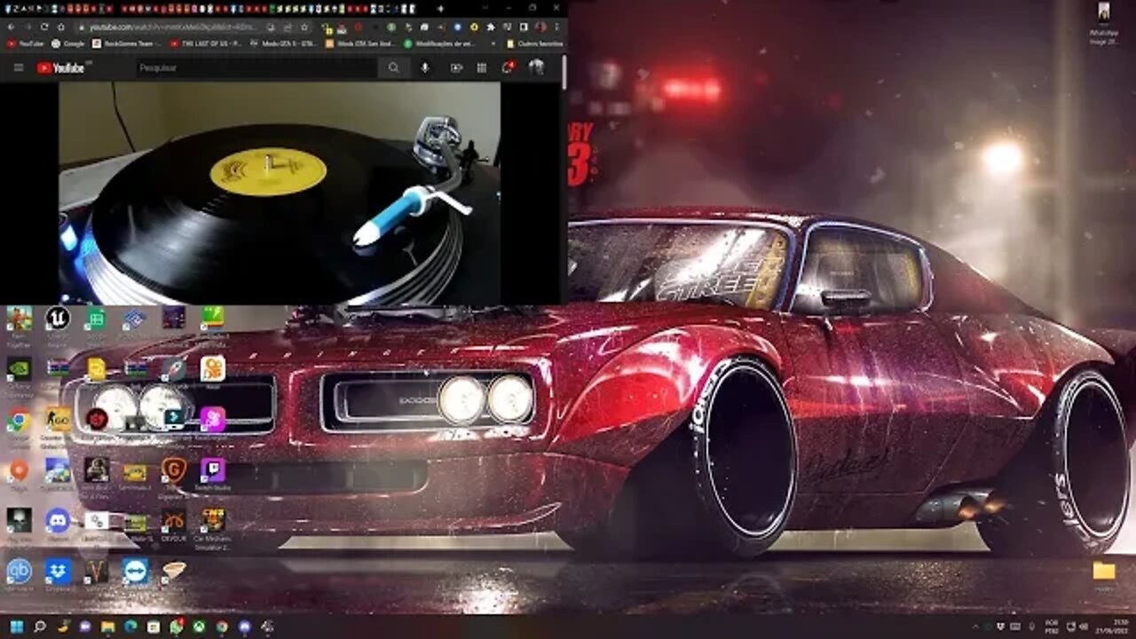Go to the YouTube home logo
Viewport: 1136px width, 639px height.
click(x=60, y=67)
